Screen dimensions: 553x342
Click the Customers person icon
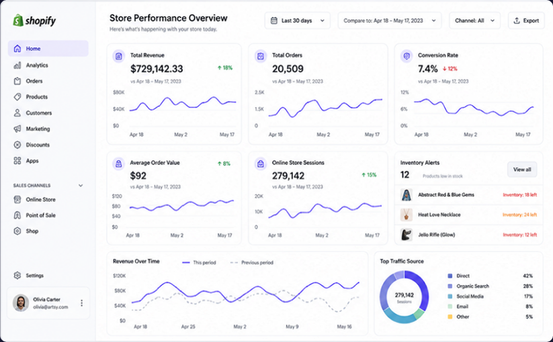click(17, 113)
